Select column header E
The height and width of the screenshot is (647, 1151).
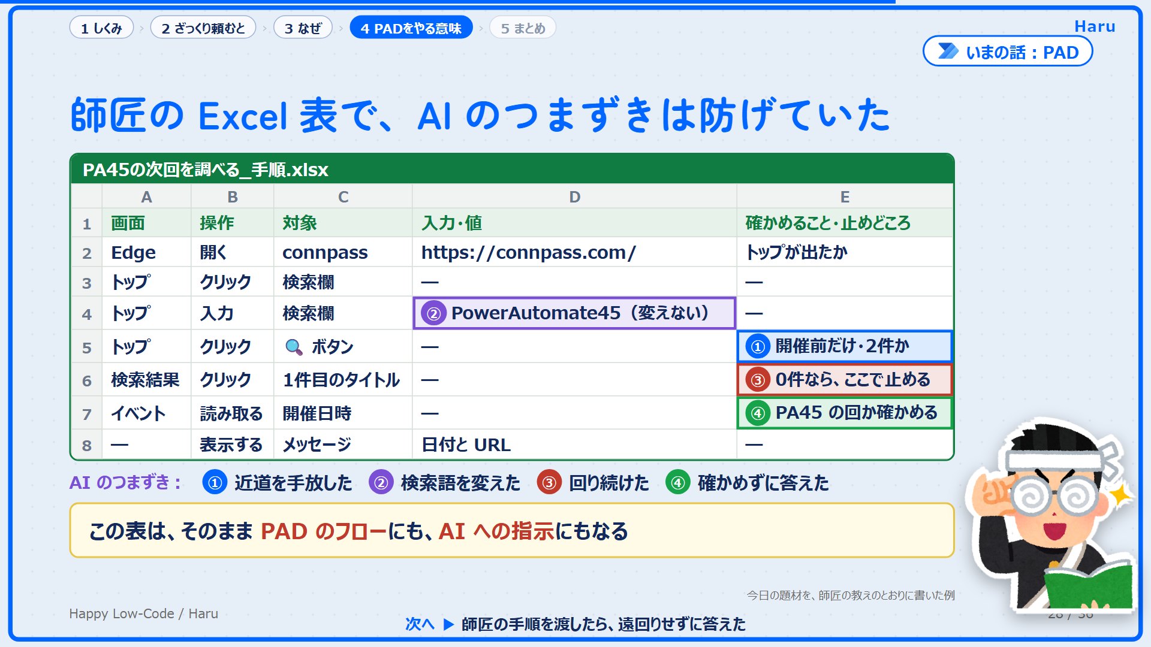845,196
